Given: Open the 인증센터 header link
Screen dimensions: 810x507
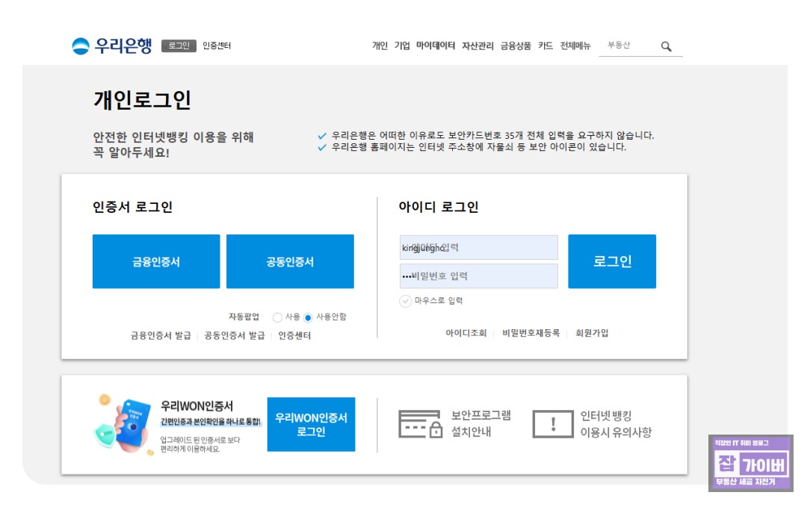Looking at the screenshot, I should [x=217, y=46].
